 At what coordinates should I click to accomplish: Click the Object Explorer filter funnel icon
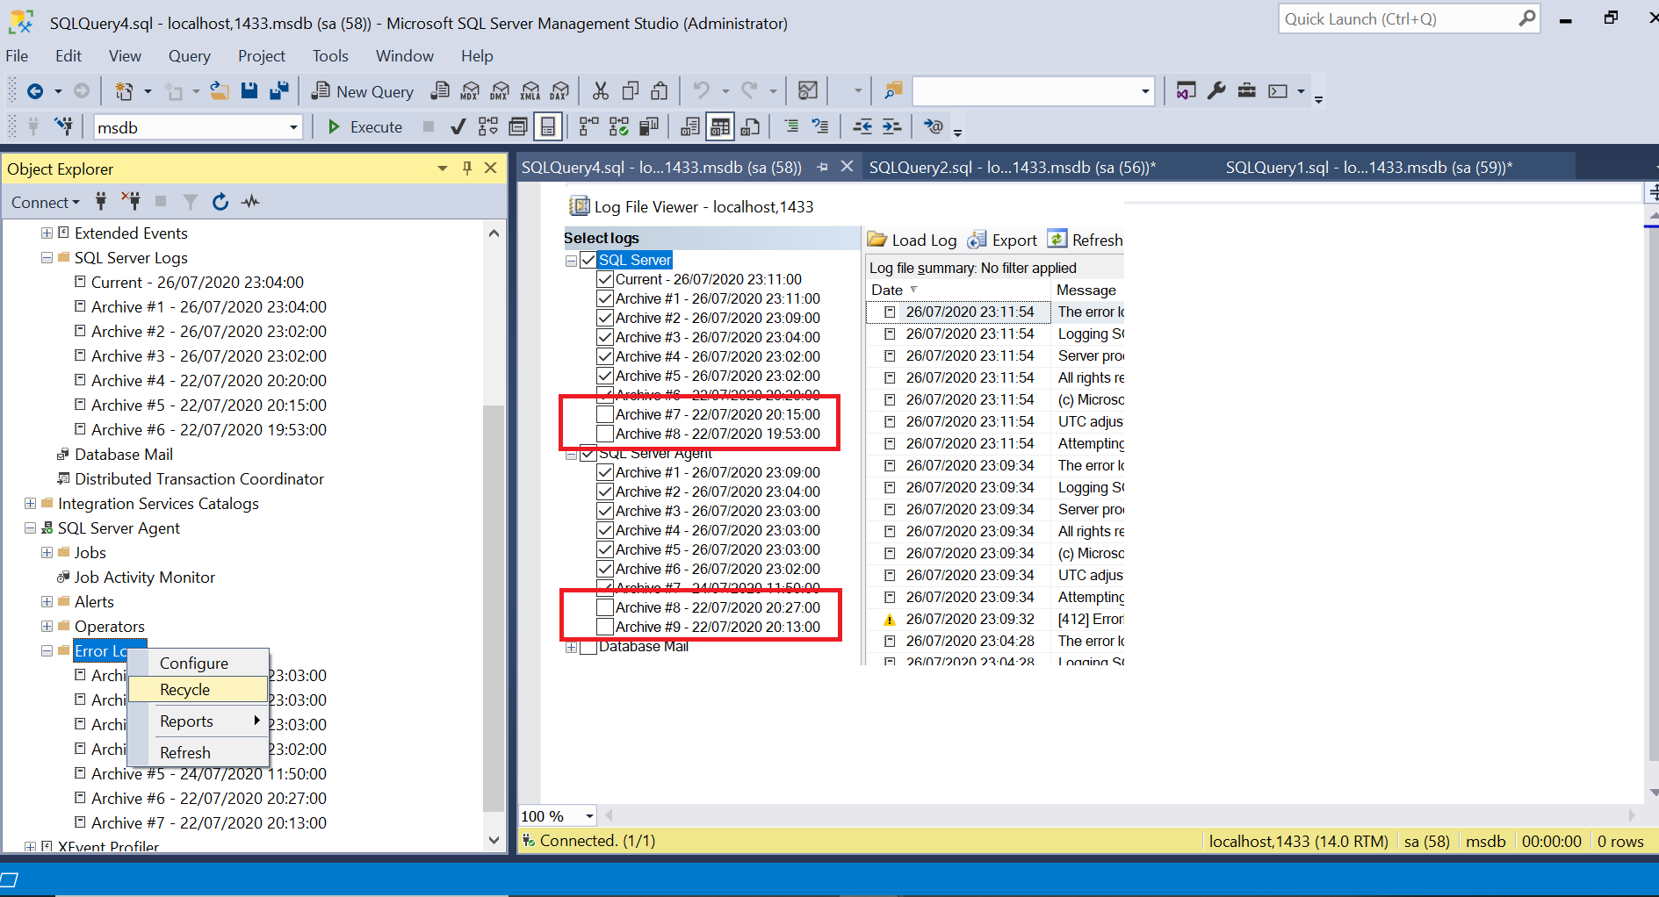click(190, 202)
